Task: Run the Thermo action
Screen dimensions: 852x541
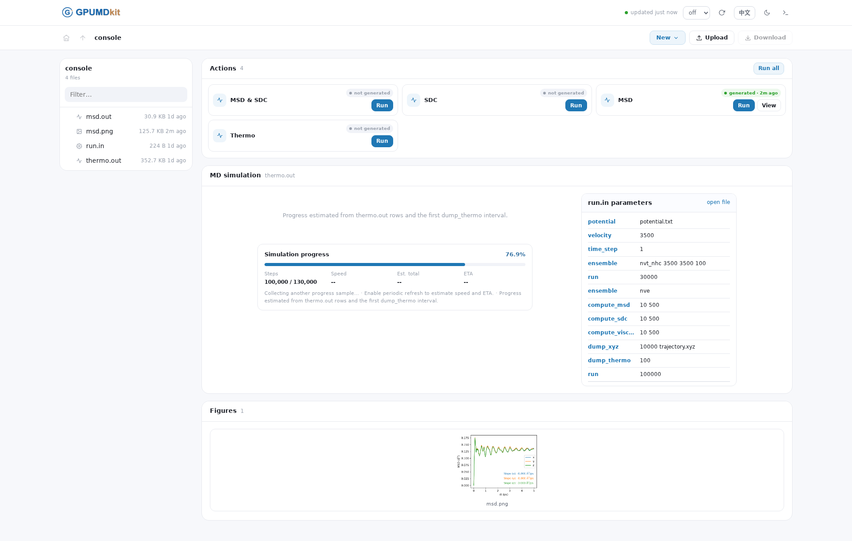Action: click(382, 141)
